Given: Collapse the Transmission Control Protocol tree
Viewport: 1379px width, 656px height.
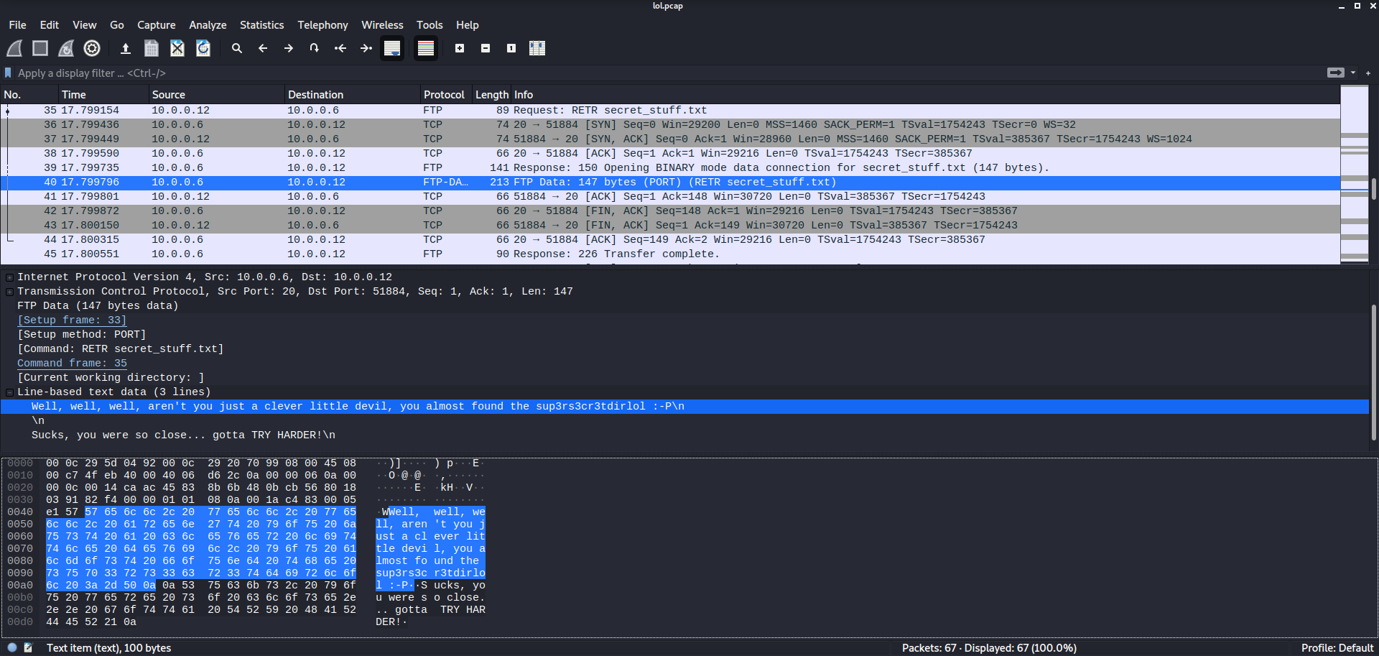Looking at the screenshot, I should (x=9, y=291).
